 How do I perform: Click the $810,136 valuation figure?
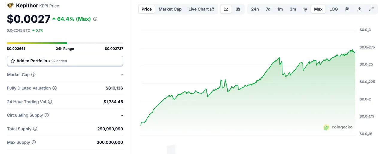click(x=114, y=88)
